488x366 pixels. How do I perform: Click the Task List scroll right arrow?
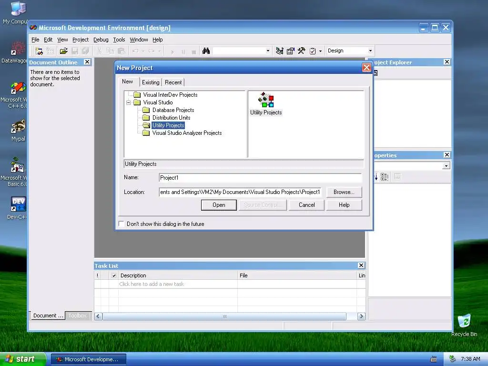tap(361, 316)
